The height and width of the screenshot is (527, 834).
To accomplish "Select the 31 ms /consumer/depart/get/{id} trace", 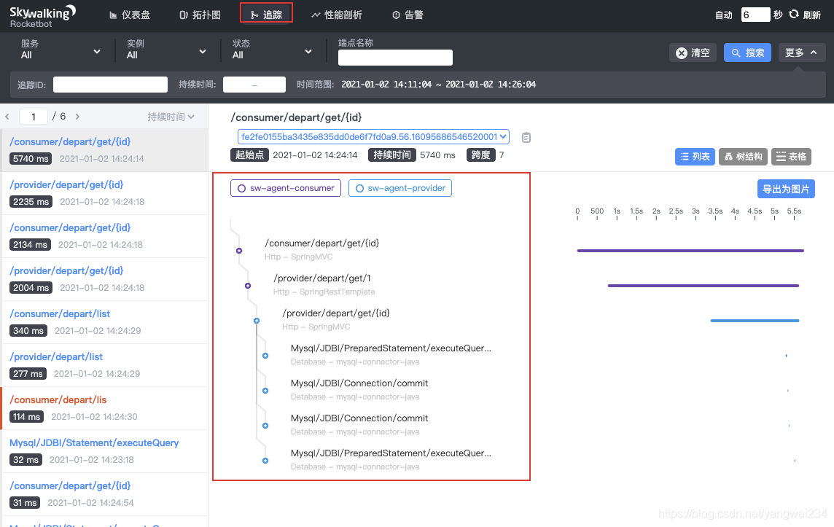I will pyautogui.click(x=104, y=494).
